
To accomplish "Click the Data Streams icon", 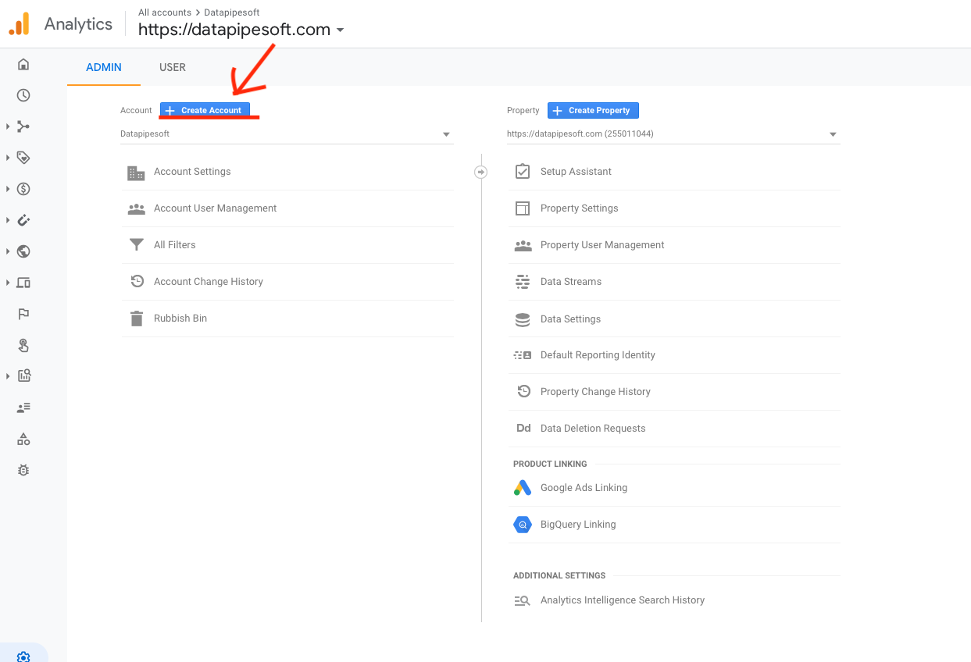I will [x=523, y=282].
